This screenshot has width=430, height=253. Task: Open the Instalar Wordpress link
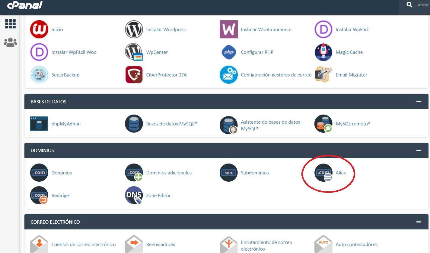(x=166, y=29)
